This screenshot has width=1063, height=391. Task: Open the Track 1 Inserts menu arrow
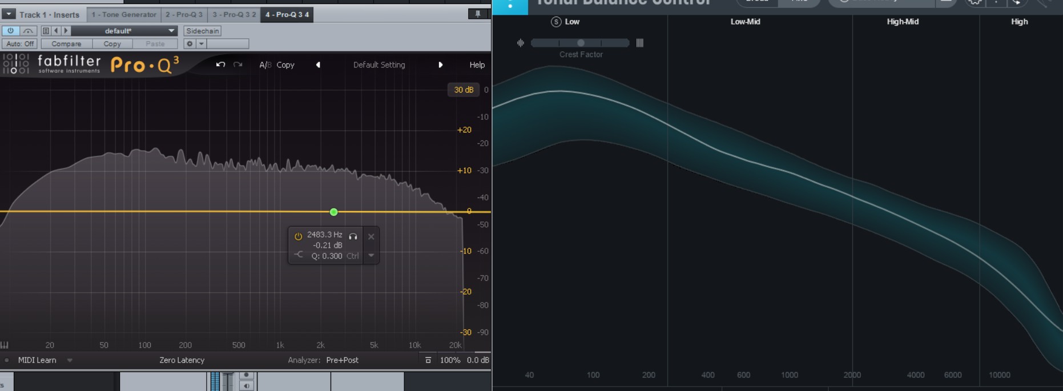coord(9,14)
